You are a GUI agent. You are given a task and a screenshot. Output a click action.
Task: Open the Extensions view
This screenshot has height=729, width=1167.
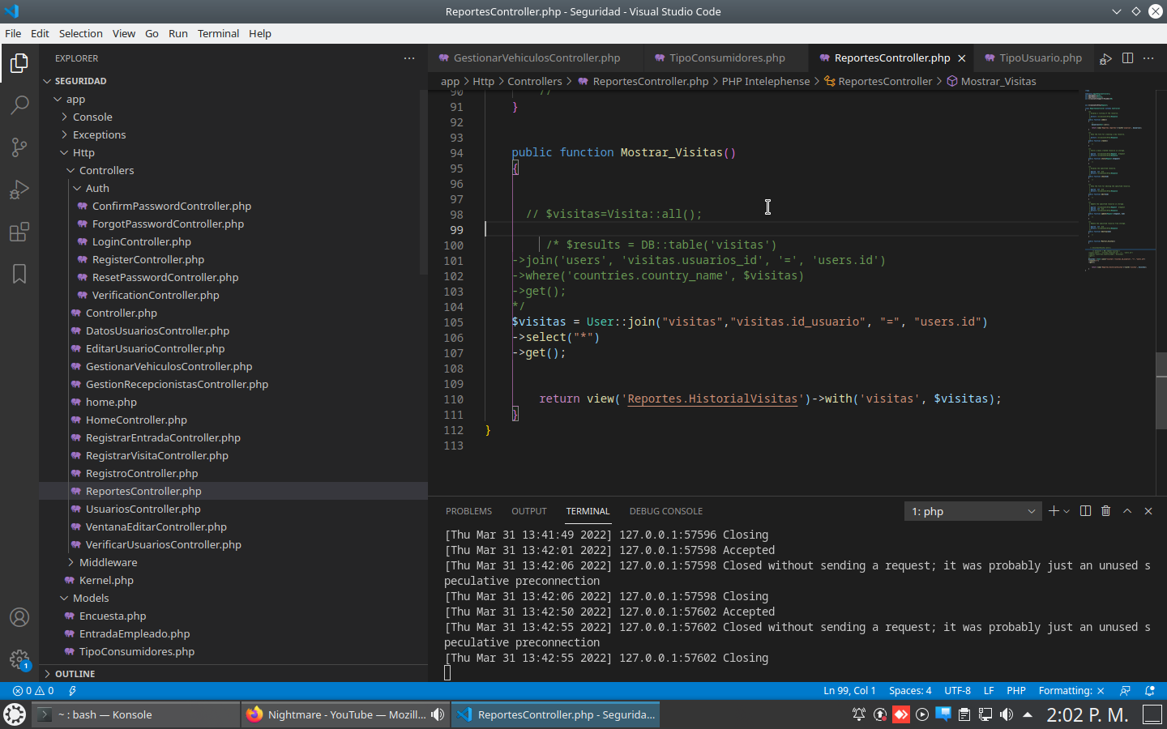coord(19,232)
